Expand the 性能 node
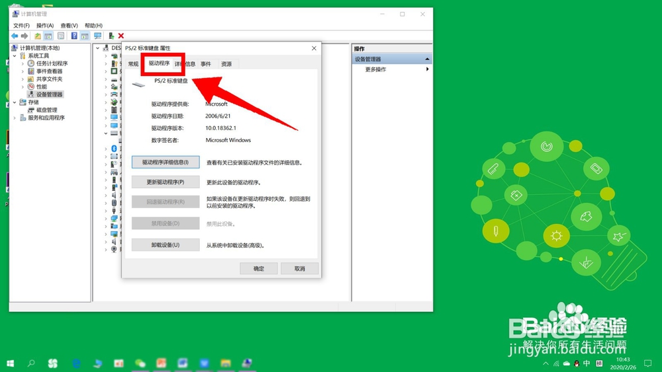This screenshot has width=662, height=372. coord(23,87)
